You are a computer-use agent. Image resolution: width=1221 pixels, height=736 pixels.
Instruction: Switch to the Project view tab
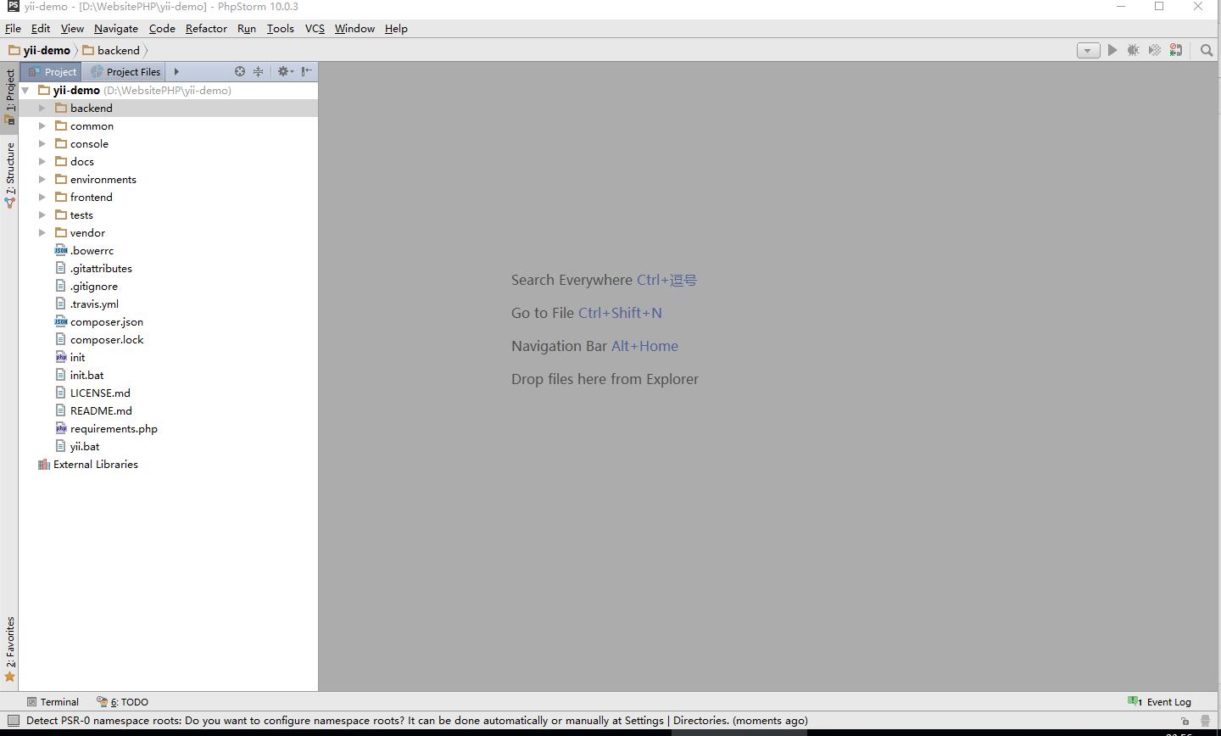click(52, 71)
